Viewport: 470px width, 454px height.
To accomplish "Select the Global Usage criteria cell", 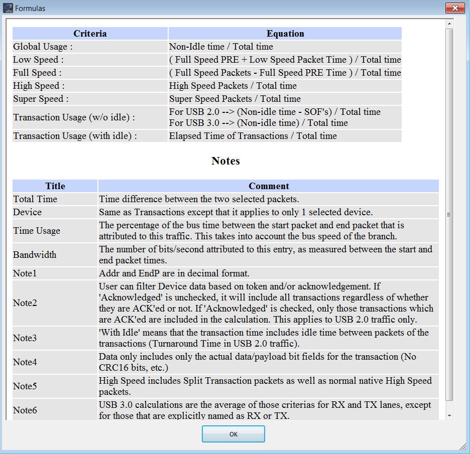I will tap(90, 47).
